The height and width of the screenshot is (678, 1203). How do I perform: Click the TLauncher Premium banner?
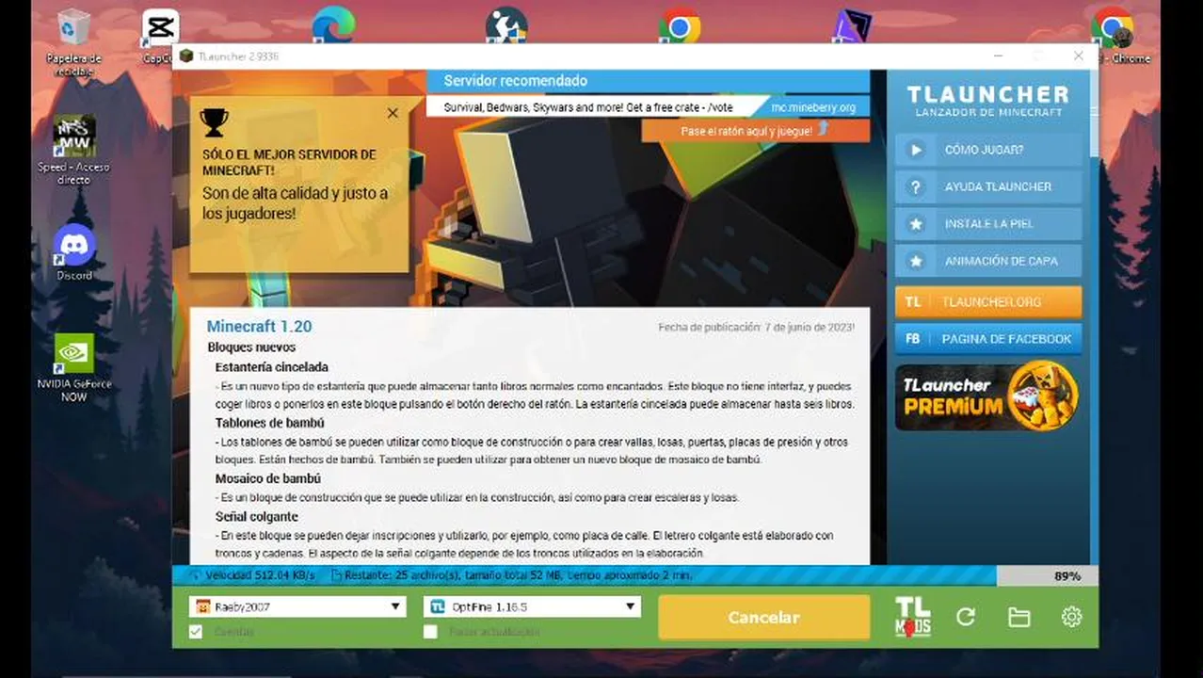click(x=988, y=396)
